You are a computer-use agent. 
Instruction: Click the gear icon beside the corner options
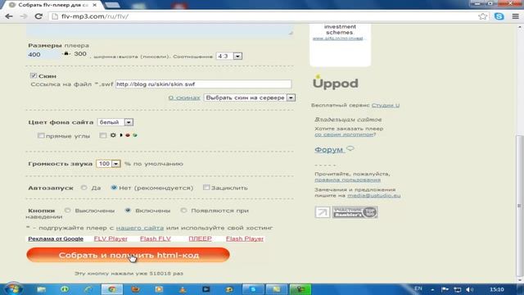click(113, 135)
